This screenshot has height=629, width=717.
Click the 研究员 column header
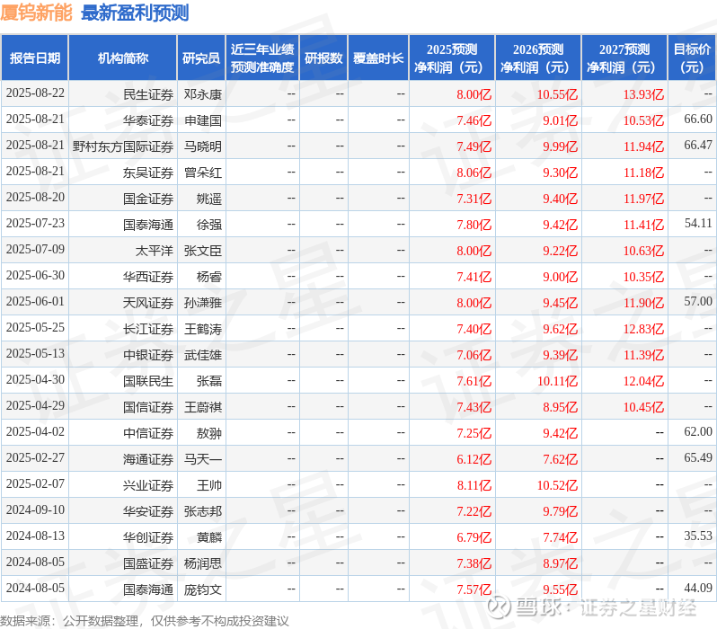[x=201, y=58]
